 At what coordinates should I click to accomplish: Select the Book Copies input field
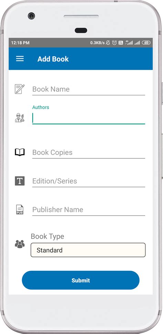(x=89, y=153)
